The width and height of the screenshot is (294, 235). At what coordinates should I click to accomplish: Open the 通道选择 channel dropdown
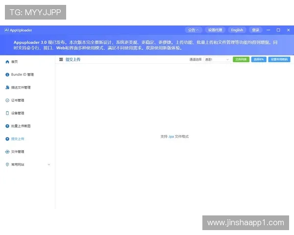pos(217,60)
